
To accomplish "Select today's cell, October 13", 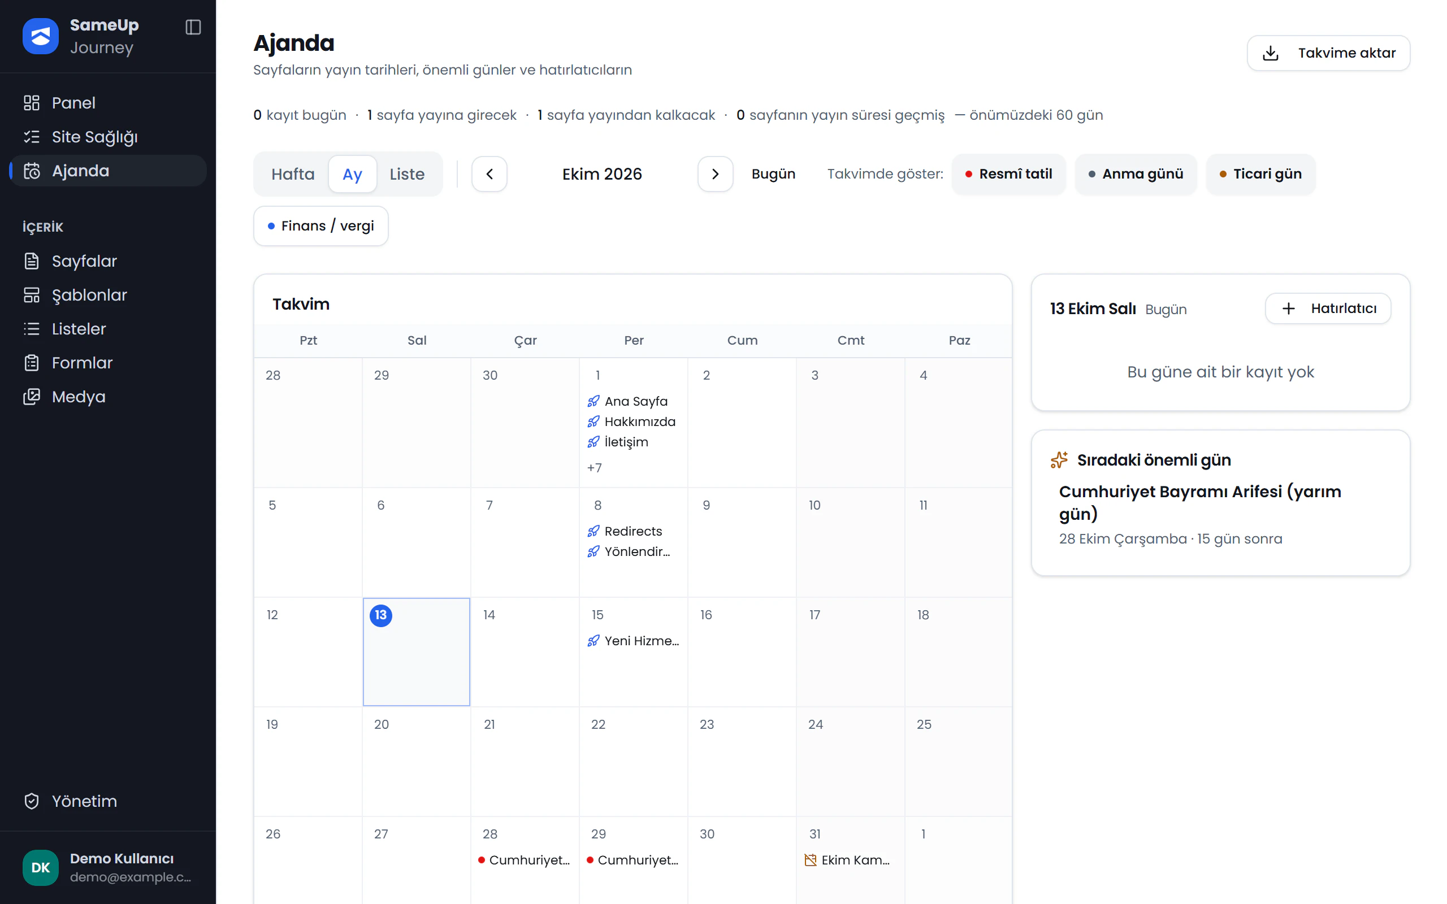I will pyautogui.click(x=416, y=651).
